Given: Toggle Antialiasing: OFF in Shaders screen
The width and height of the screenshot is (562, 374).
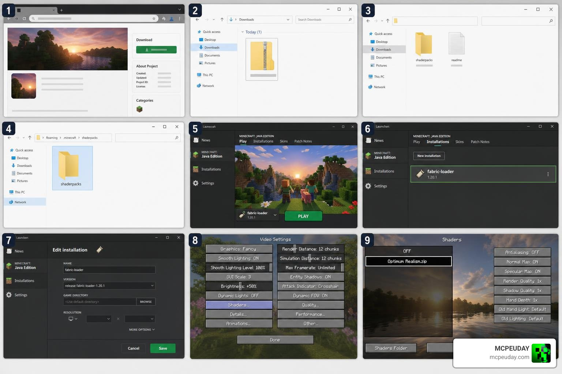Looking at the screenshot, I should coord(522,252).
